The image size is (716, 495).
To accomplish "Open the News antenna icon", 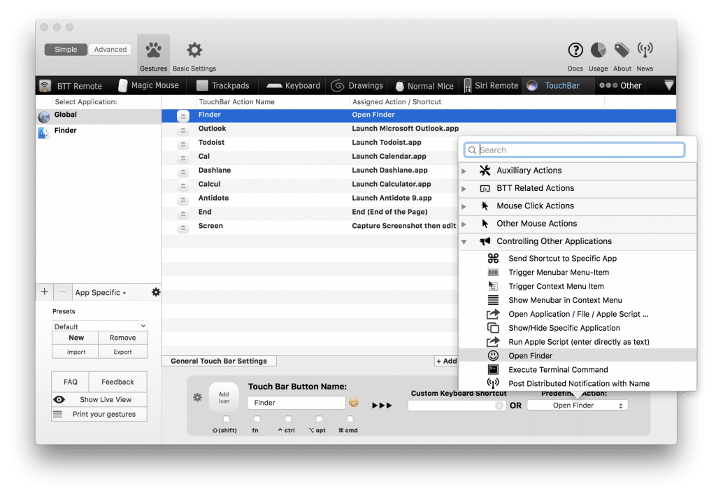I will coord(645,50).
